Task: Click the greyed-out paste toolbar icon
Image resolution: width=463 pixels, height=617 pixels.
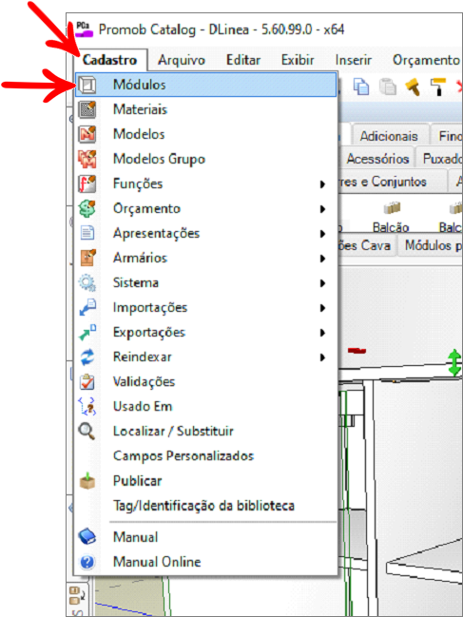Action: click(x=388, y=87)
